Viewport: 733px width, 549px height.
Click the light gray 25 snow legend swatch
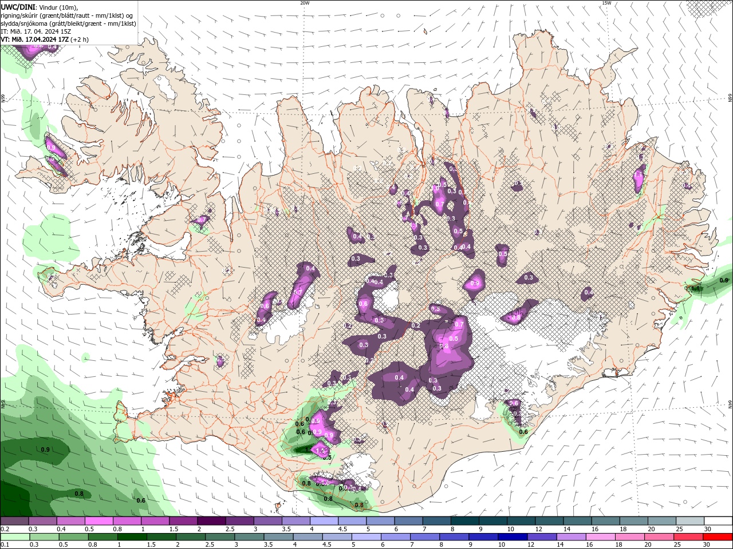[691, 521]
